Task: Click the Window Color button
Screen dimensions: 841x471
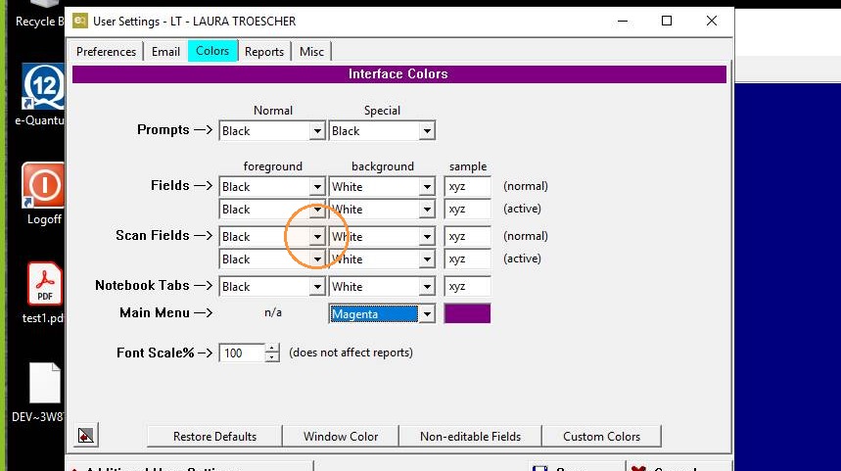Action: click(x=341, y=436)
